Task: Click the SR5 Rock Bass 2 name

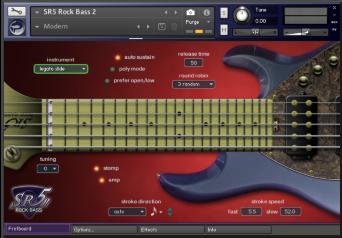Action: (x=70, y=12)
